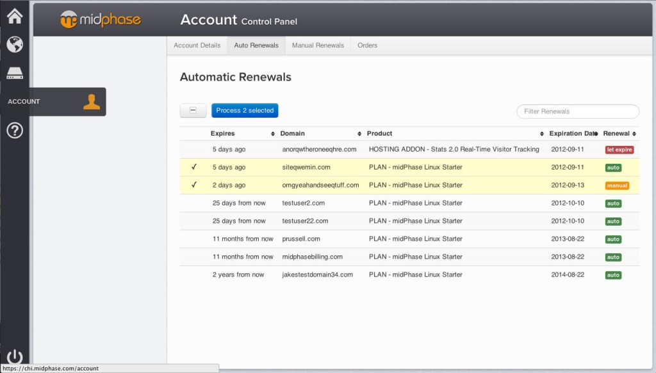656x373 pixels.
Task: Click the red 'let expire' renewal badge
Action: 619,150
